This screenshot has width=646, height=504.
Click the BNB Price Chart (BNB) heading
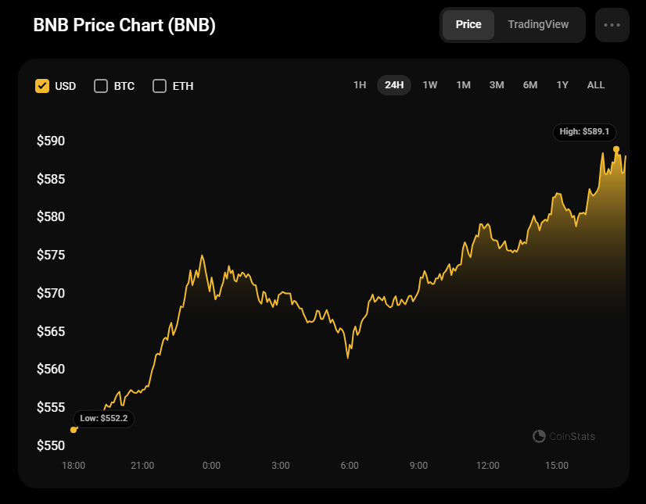coord(124,25)
